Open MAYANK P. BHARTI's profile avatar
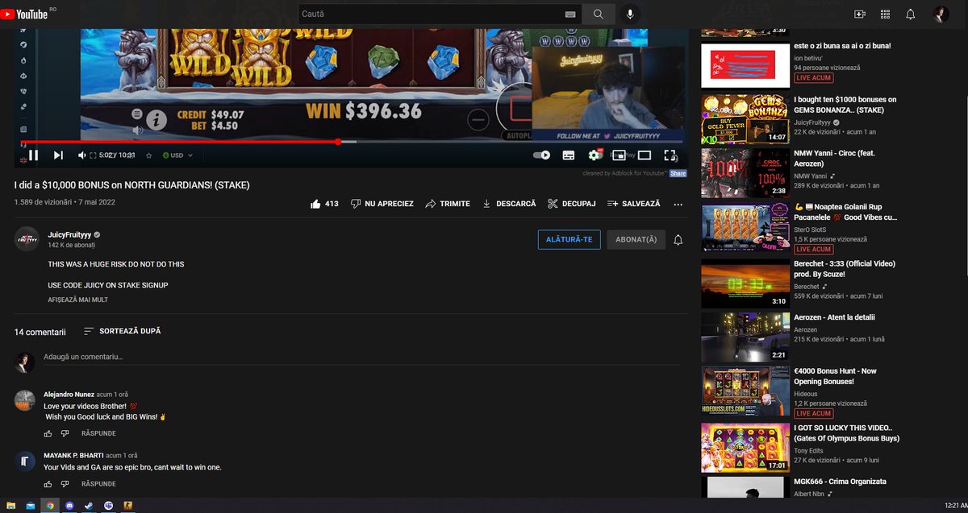968x513 pixels. (25, 461)
